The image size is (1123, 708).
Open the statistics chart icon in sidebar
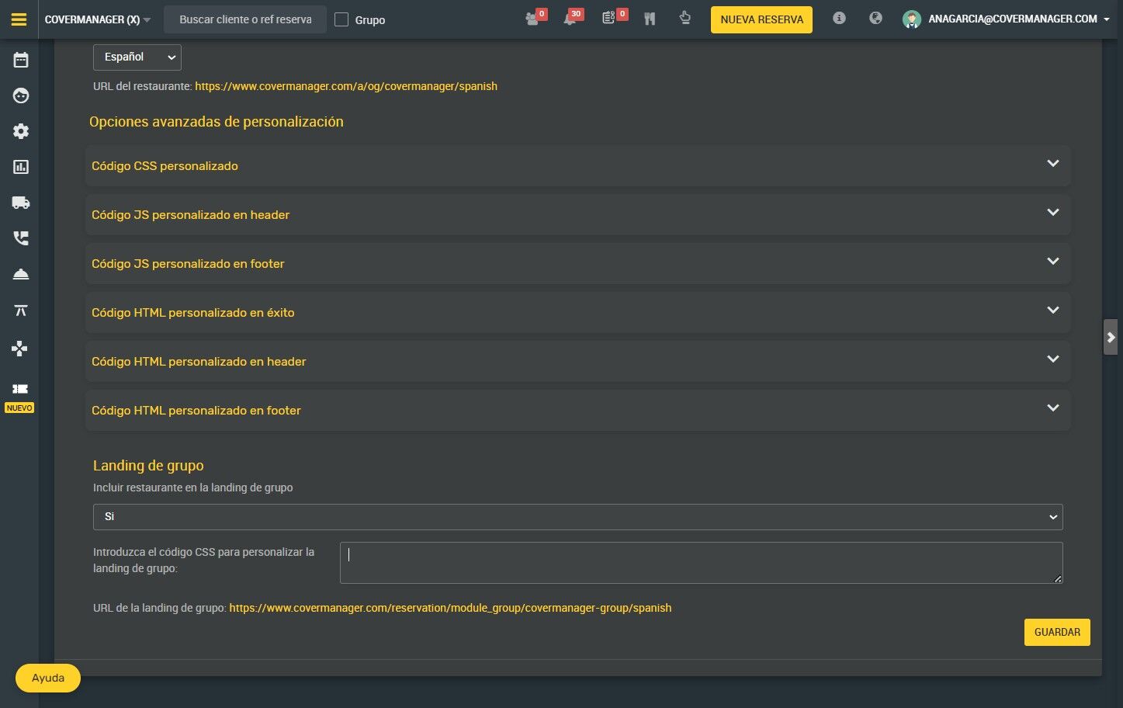coord(21,167)
